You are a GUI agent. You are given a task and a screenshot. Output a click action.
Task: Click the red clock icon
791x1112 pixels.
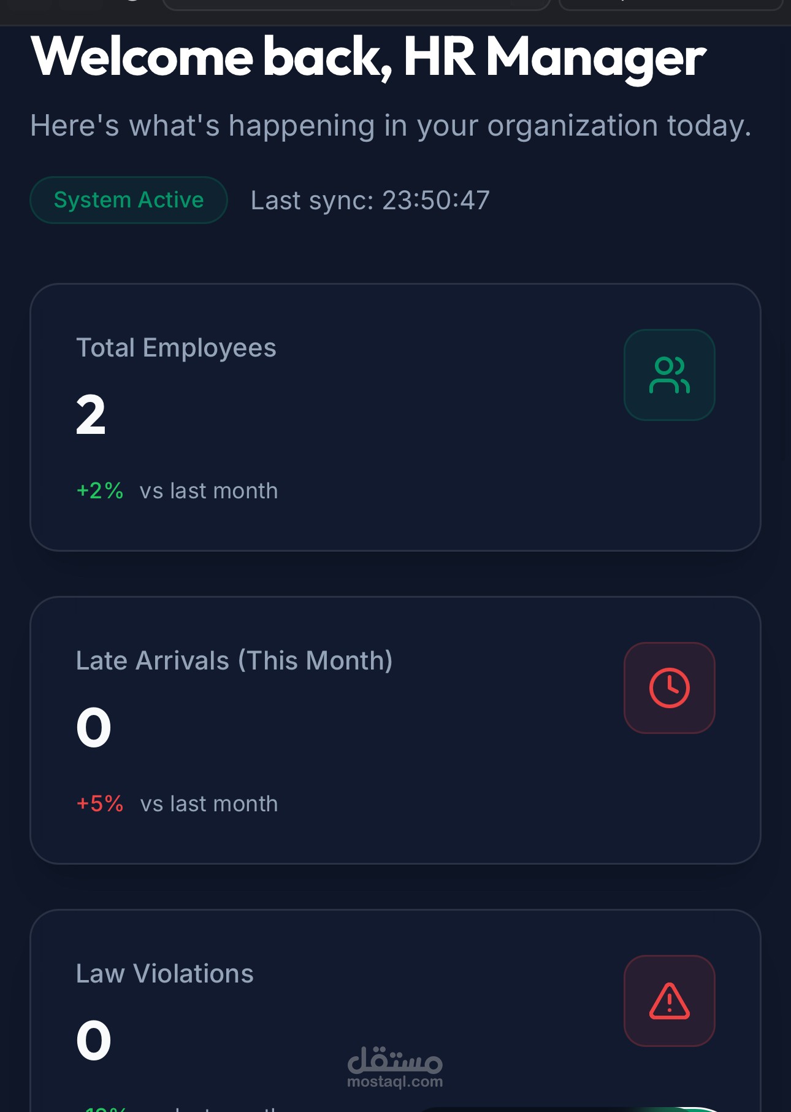tap(669, 688)
